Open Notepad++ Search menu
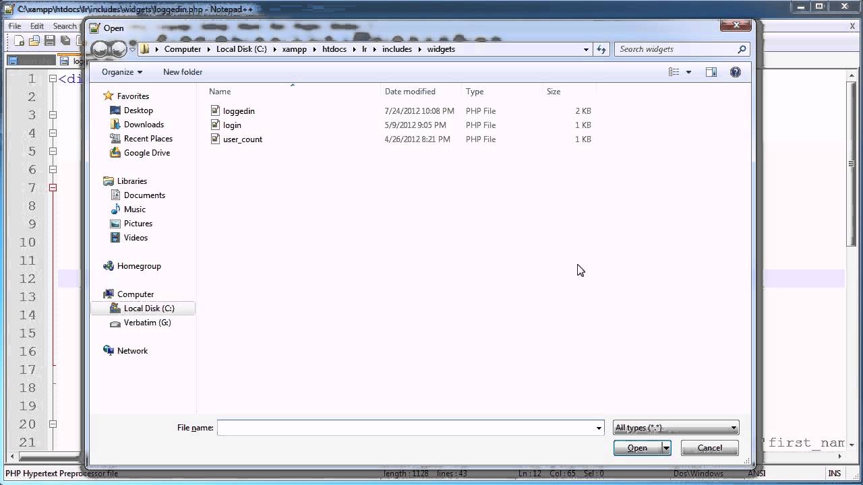The image size is (863, 485). click(65, 26)
